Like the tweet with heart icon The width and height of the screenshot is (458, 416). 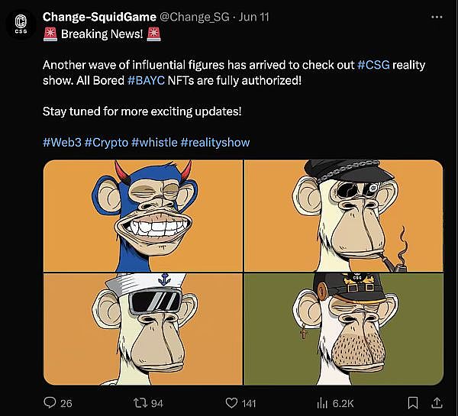click(233, 402)
